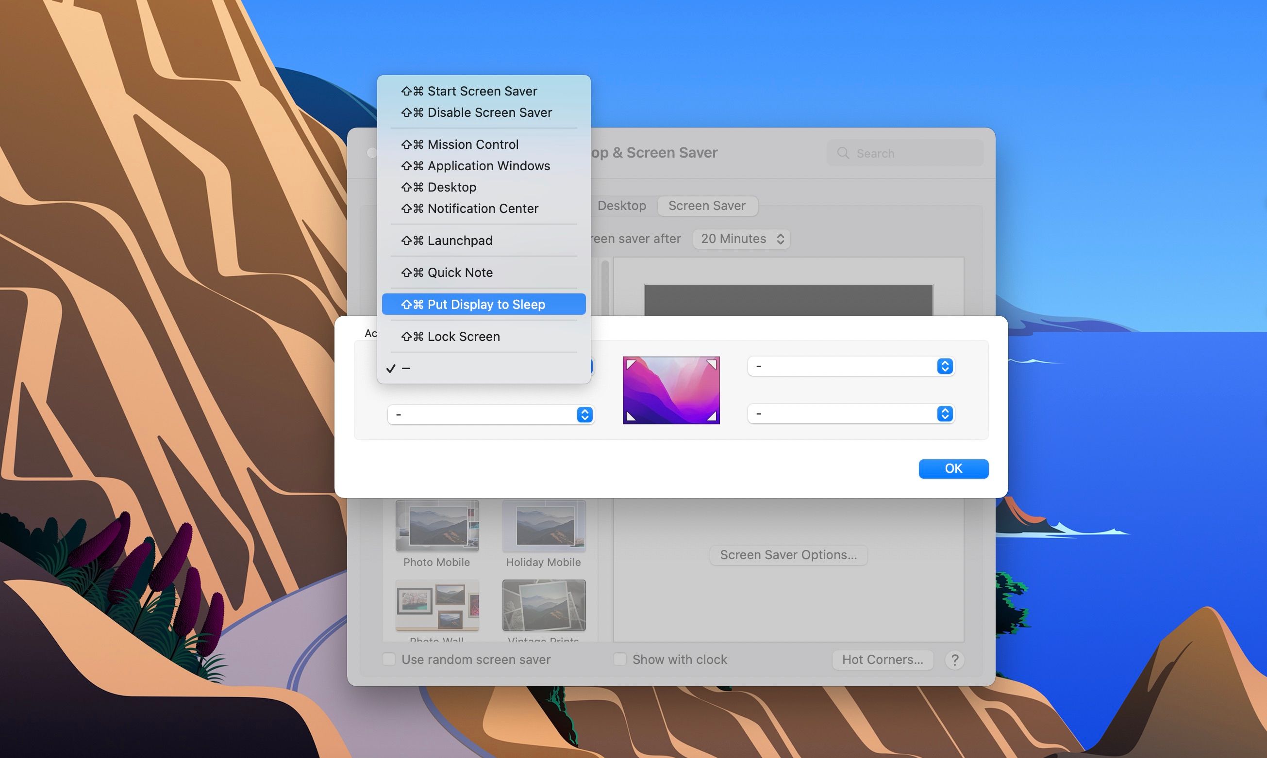Switch to the Screen Saver tab
The height and width of the screenshot is (758, 1267).
(x=707, y=205)
